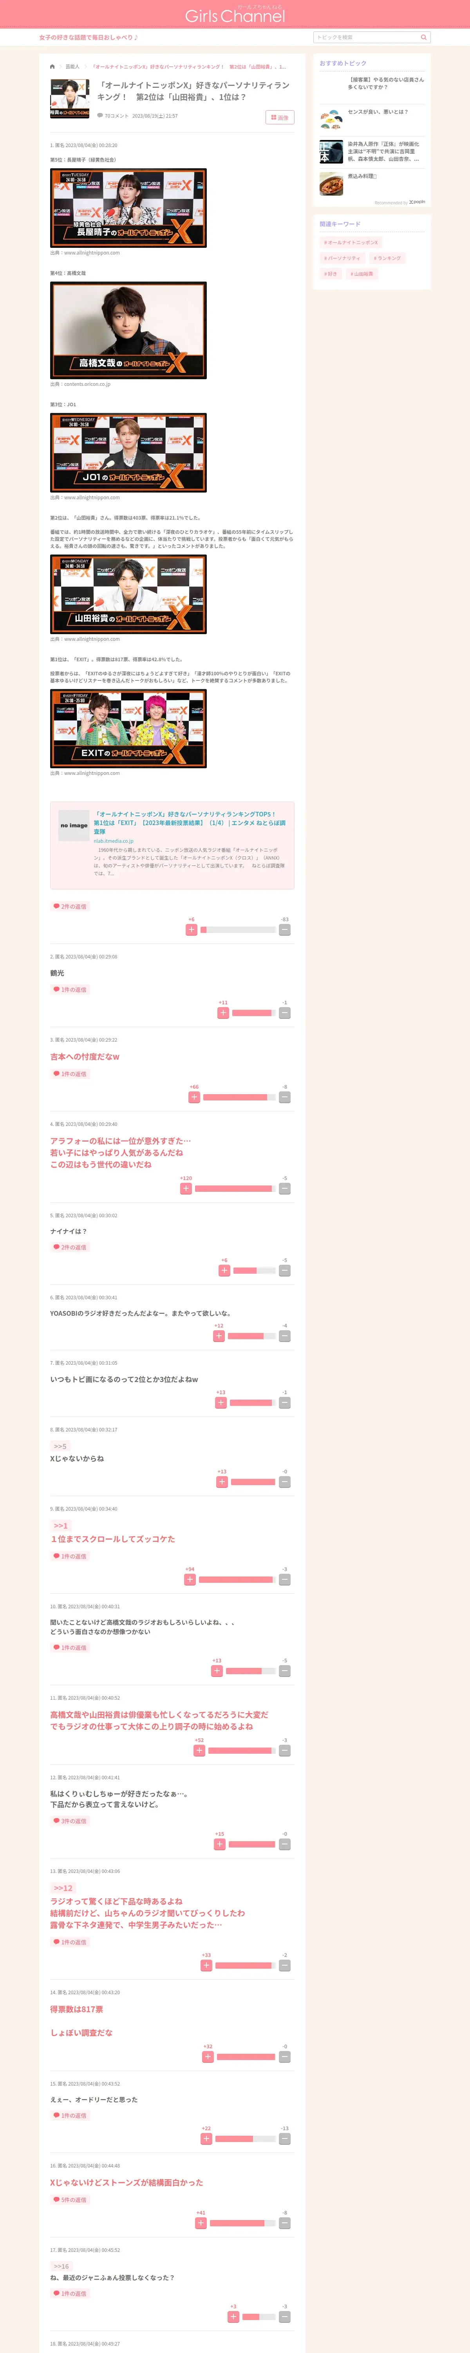
Task: Open the Girls Channel header logo
Action: 235,15
